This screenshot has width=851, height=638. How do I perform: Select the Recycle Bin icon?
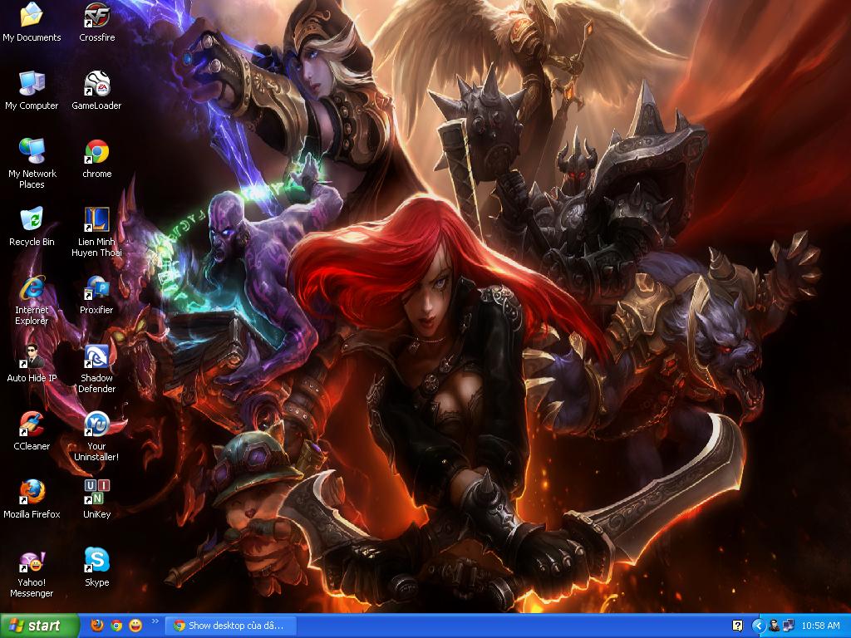point(32,220)
